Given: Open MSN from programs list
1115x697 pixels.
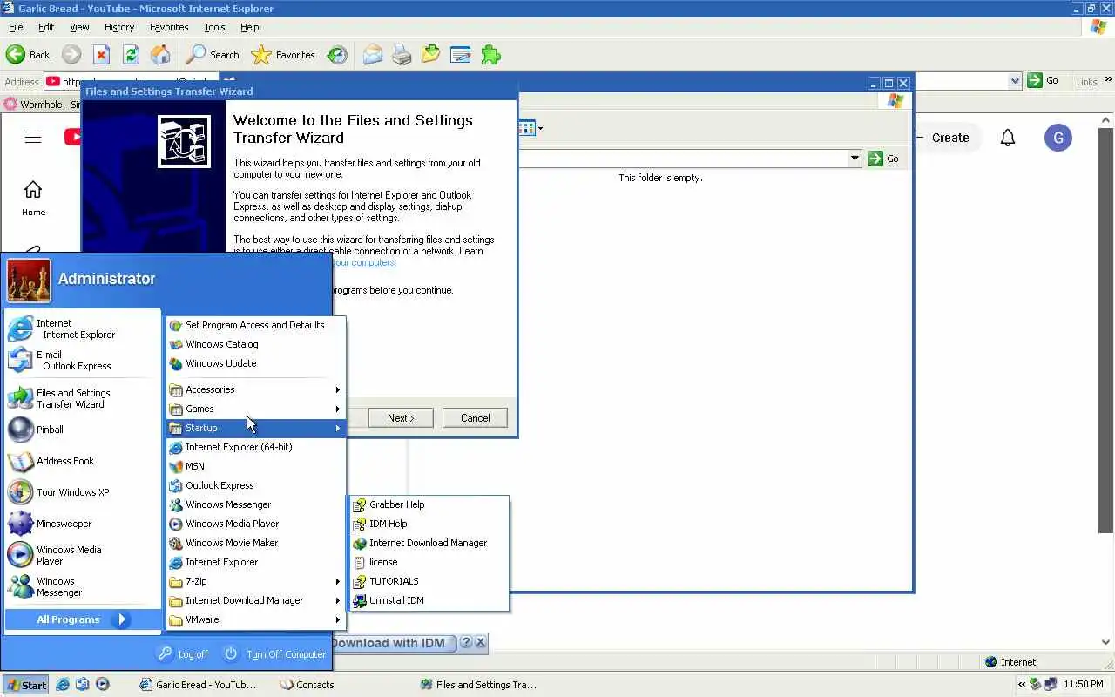Looking at the screenshot, I should point(256,466).
